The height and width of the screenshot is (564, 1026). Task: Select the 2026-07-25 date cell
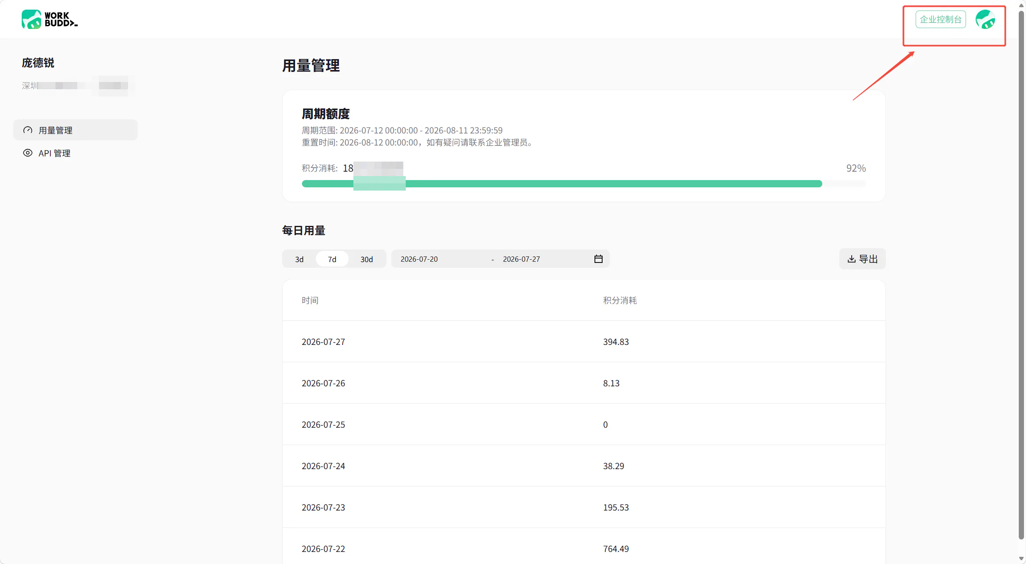tap(323, 425)
